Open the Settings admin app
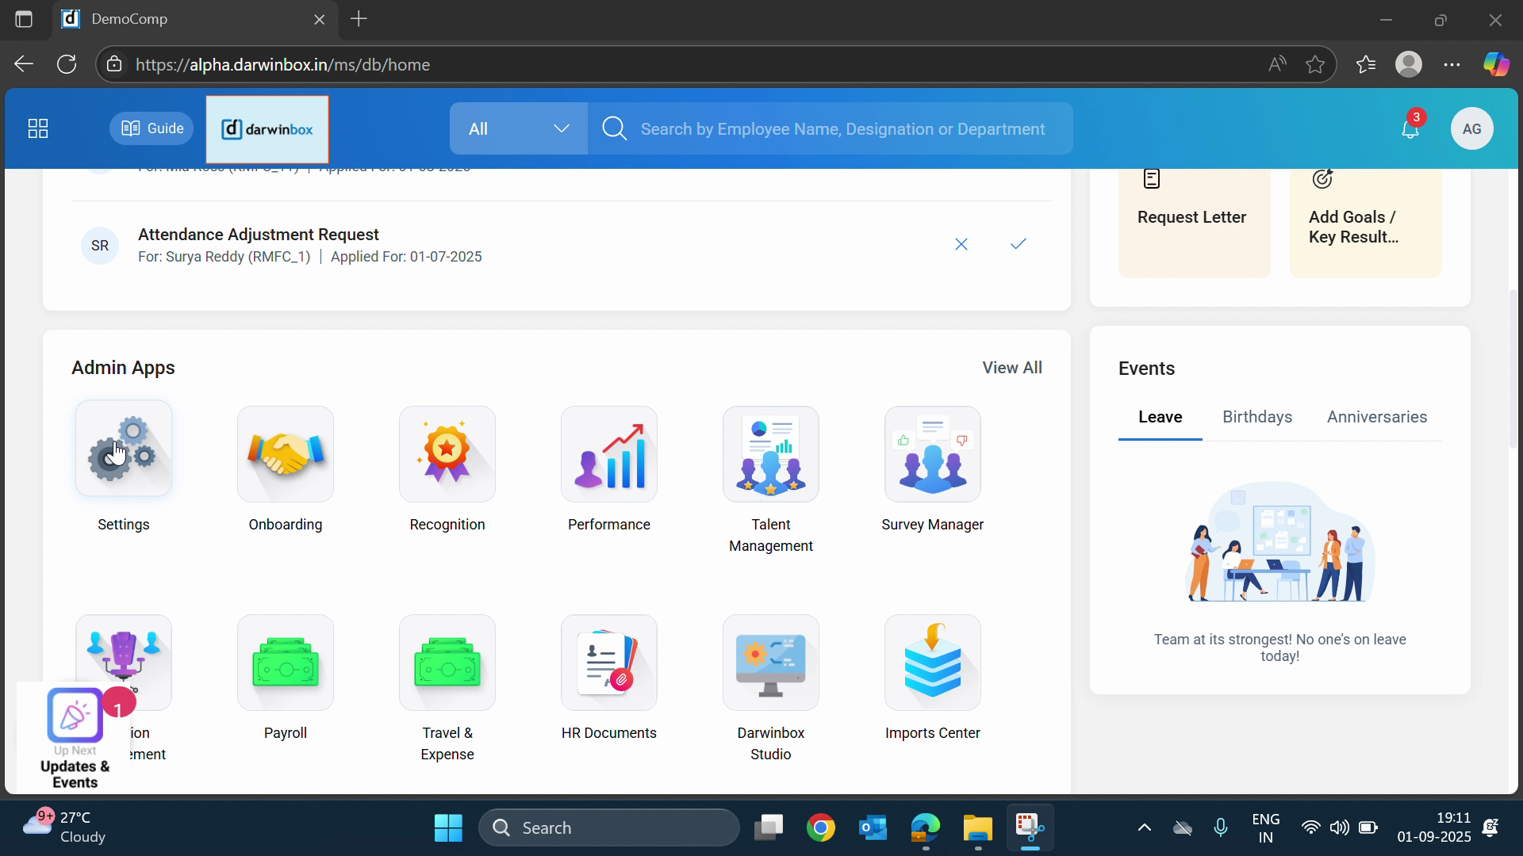Image resolution: width=1523 pixels, height=856 pixels. pyautogui.click(x=124, y=449)
